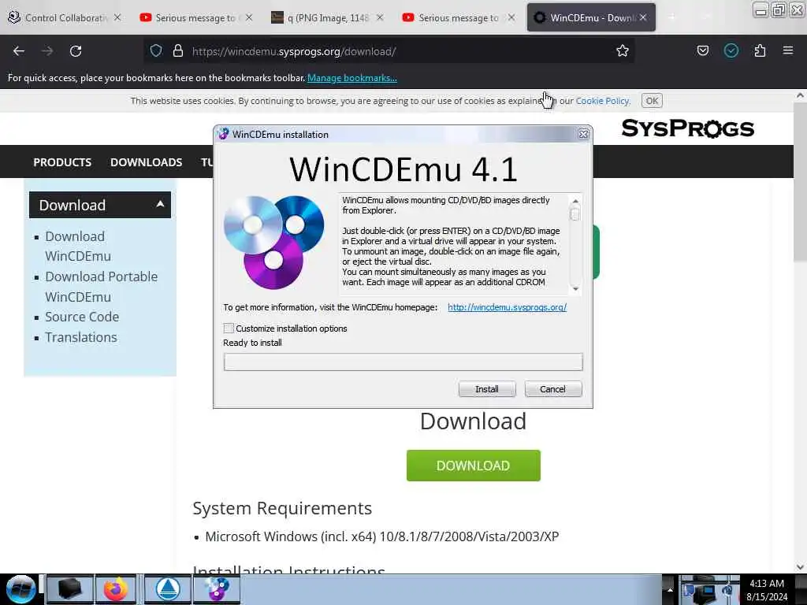Open the Windows Start orb

click(x=20, y=589)
